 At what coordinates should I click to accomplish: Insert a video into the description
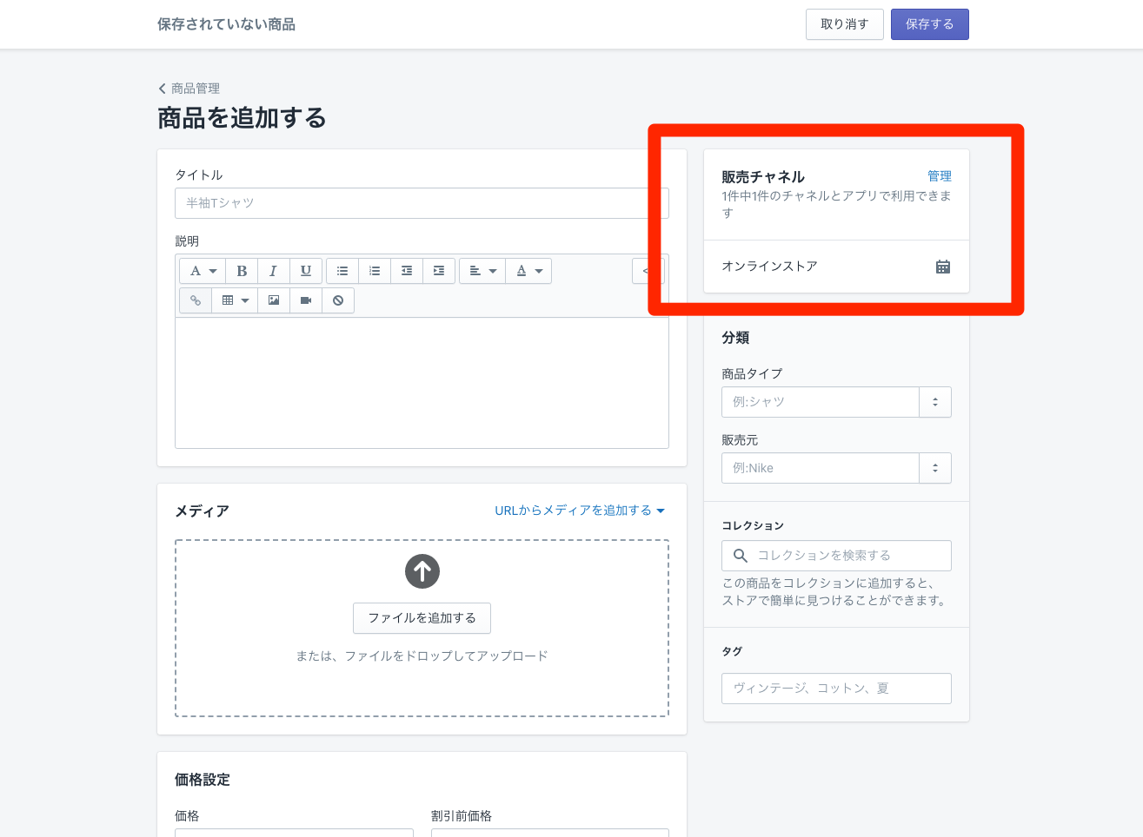point(305,300)
